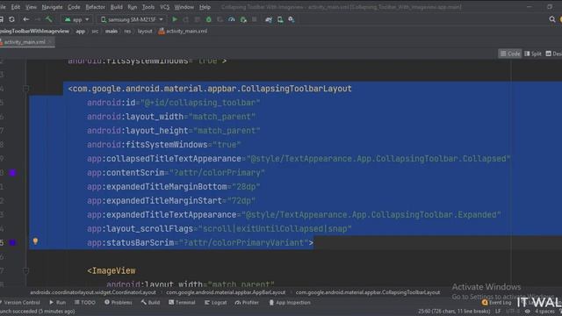Click the res breadcrumb in navigation bar
Screen dimensions: 562x316
pos(127,32)
